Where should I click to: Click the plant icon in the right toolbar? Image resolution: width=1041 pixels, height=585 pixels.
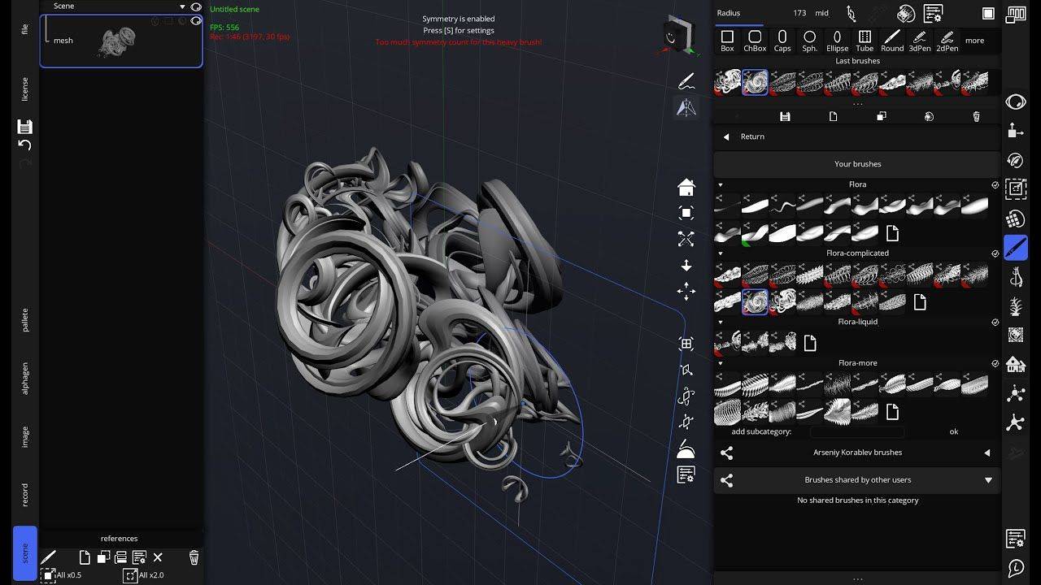click(1016, 306)
